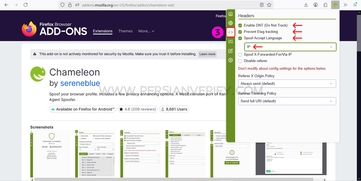Image resolution: width=361 pixels, height=181 pixels.
Task: Open the sereneblue author link
Action: [x=80, y=83]
